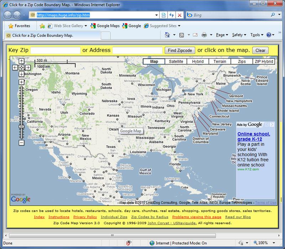Image resolution: width=285 pixels, height=249 pixels.
Task: Open the Individual Zips link
Action: click(x=114, y=217)
